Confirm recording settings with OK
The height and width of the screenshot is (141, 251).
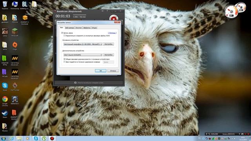(100, 70)
